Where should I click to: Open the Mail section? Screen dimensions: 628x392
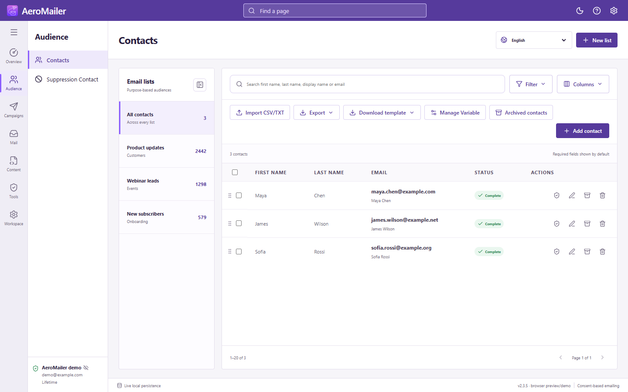(x=14, y=137)
